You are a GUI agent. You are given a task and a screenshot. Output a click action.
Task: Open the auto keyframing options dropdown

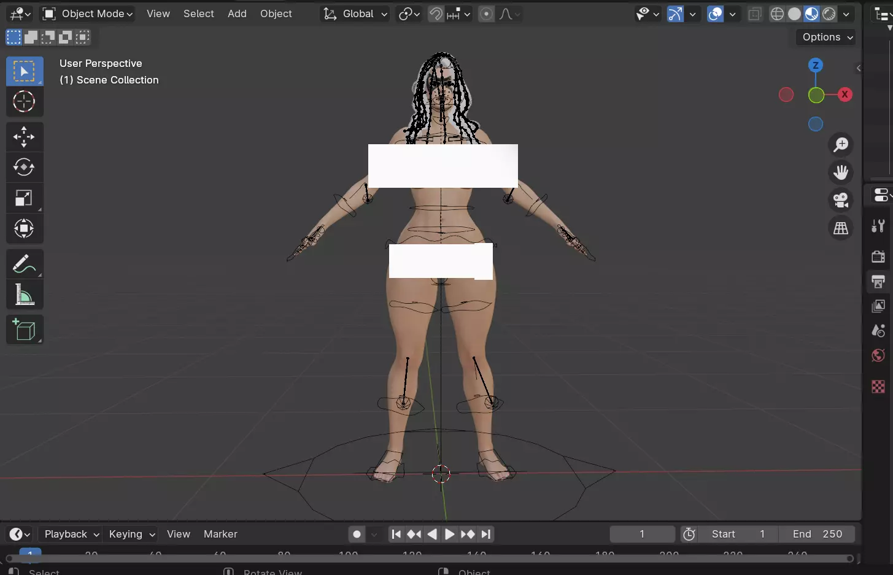[x=374, y=534]
